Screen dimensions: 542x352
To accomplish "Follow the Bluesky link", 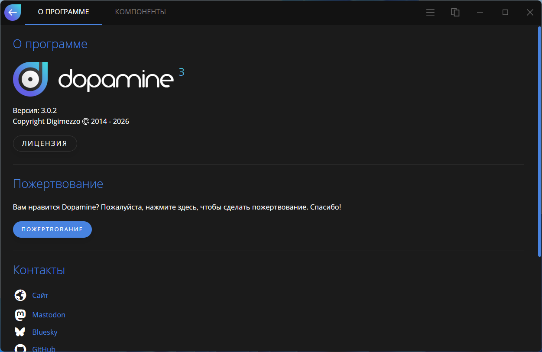I will (45, 332).
